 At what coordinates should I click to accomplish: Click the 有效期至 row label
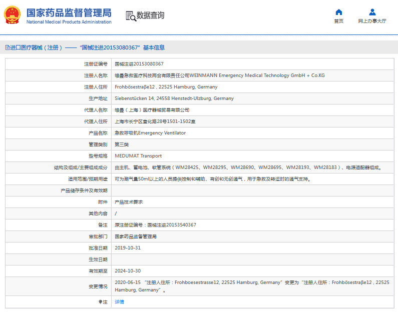click(x=98, y=271)
